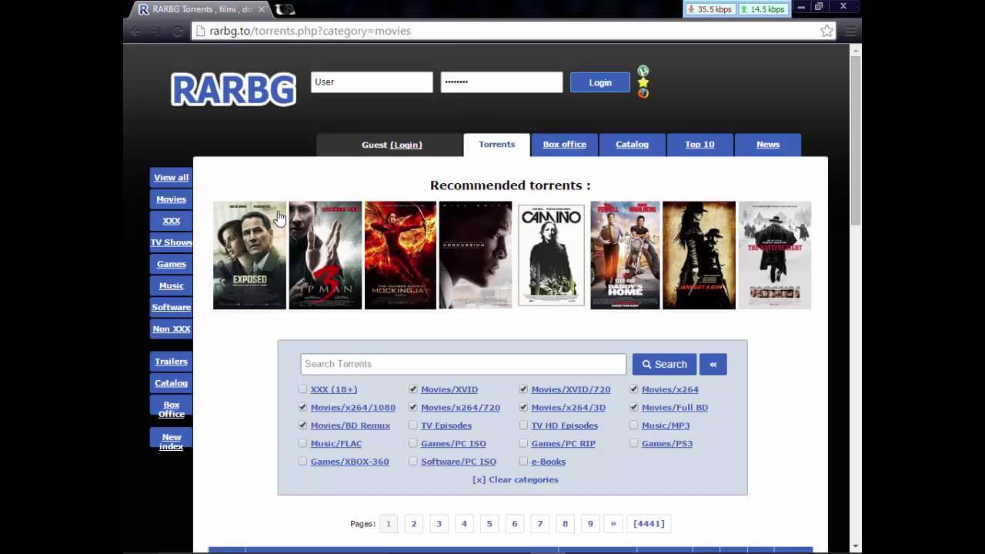
Task: Uncheck Movies/BD Remux checkbox
Action: 302,426
